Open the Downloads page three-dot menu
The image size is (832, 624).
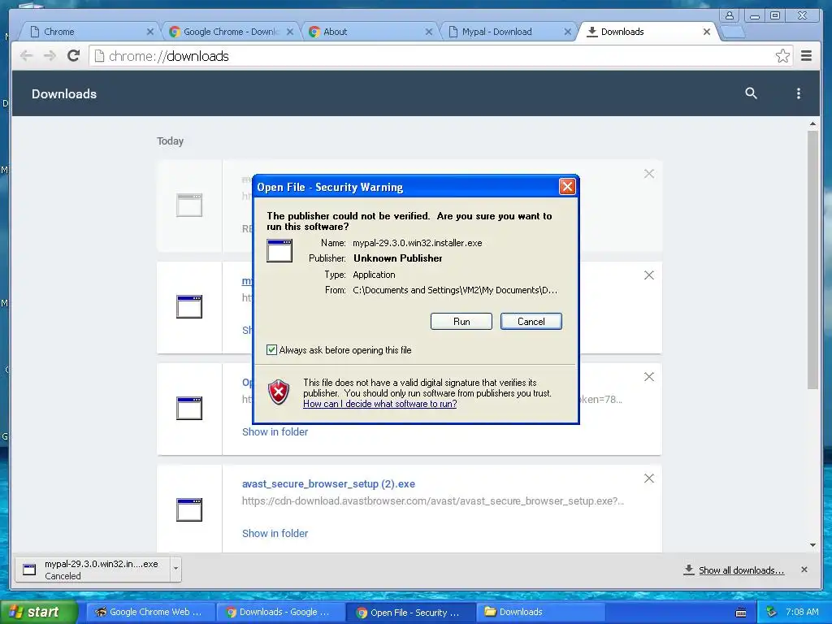(798, 93)
